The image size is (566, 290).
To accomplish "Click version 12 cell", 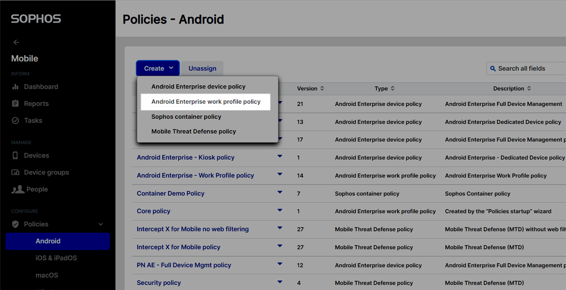I will (x=300, y=265).
